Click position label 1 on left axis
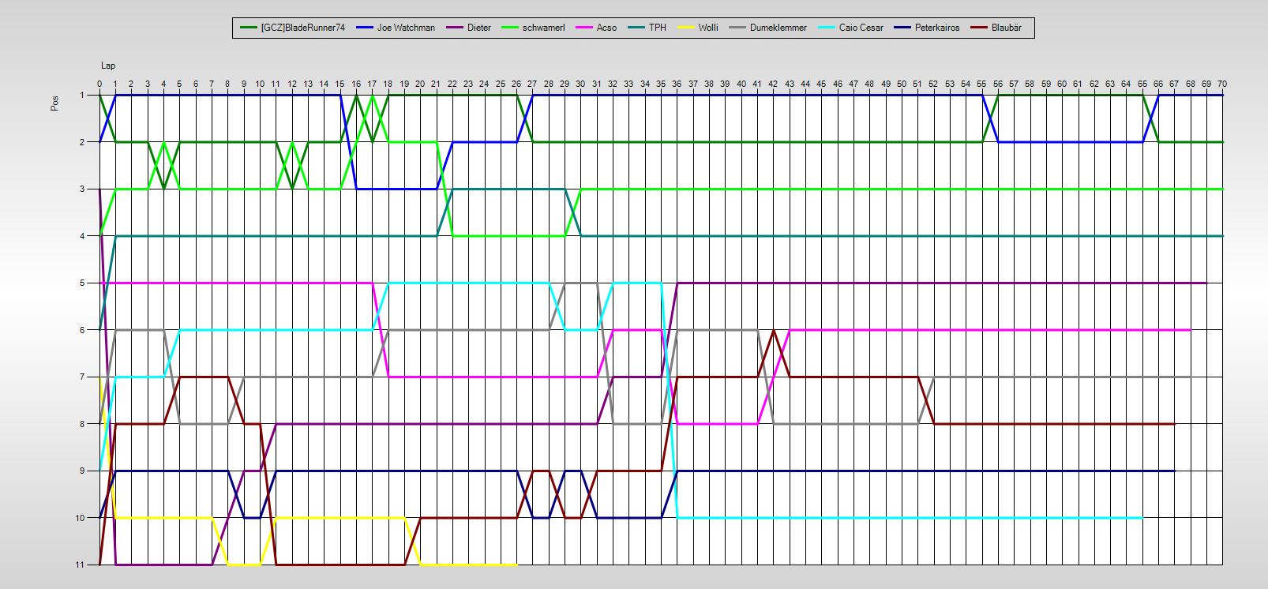The width and height of the screenshot is (1268, 589). click(x=82, y=95)
